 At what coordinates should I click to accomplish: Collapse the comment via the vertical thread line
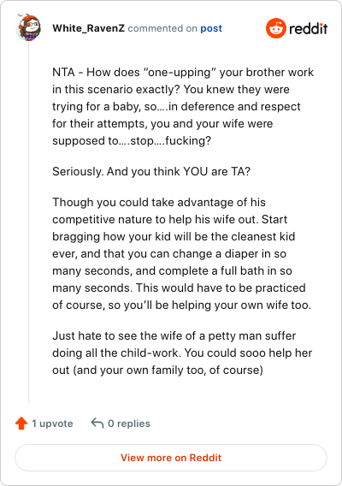click(x=29, y=222)
